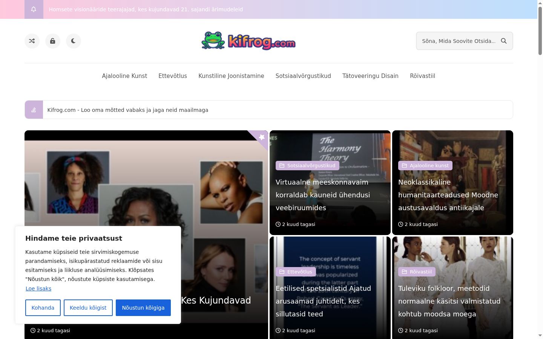Click the Ettevõtlus category tag on card
Image resolution: width=543 pixels, height=339 pixels.
[296, 272]
